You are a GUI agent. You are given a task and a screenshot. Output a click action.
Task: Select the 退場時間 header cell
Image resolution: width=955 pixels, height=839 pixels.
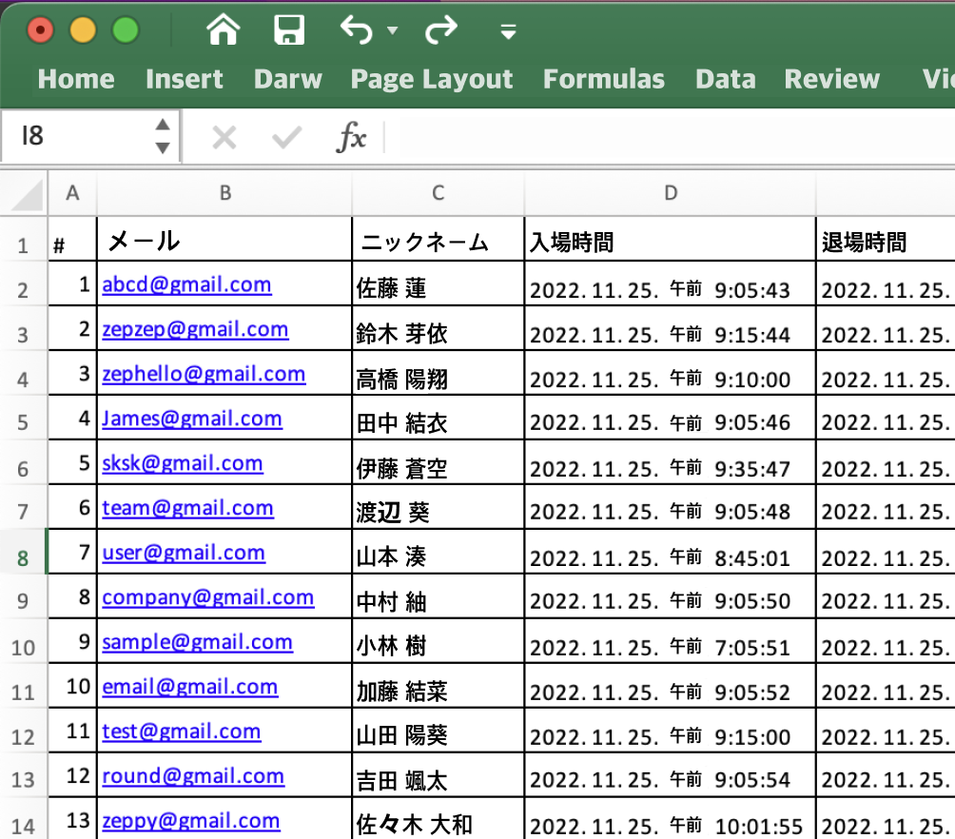pyautogui.click(x=886, y=240)
